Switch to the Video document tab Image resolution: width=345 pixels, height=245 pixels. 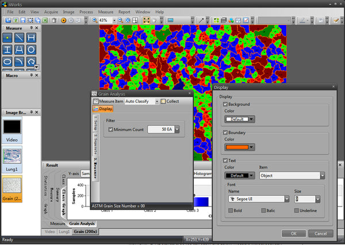49,232
